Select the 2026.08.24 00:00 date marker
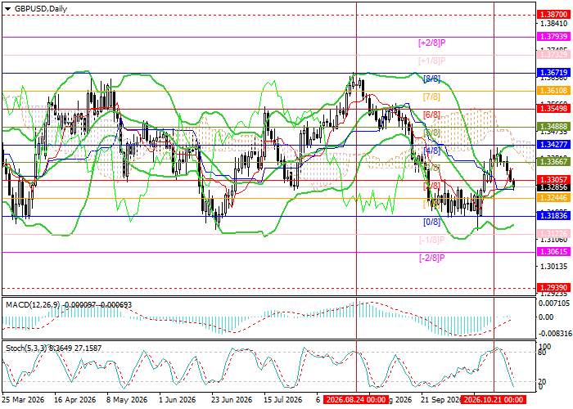 [356, 400]
